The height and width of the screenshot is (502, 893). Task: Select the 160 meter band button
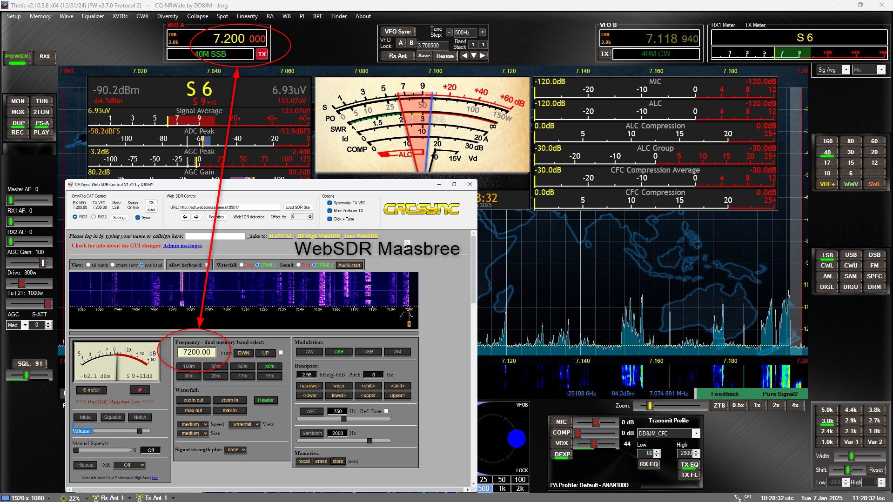(x=827, y=141)
